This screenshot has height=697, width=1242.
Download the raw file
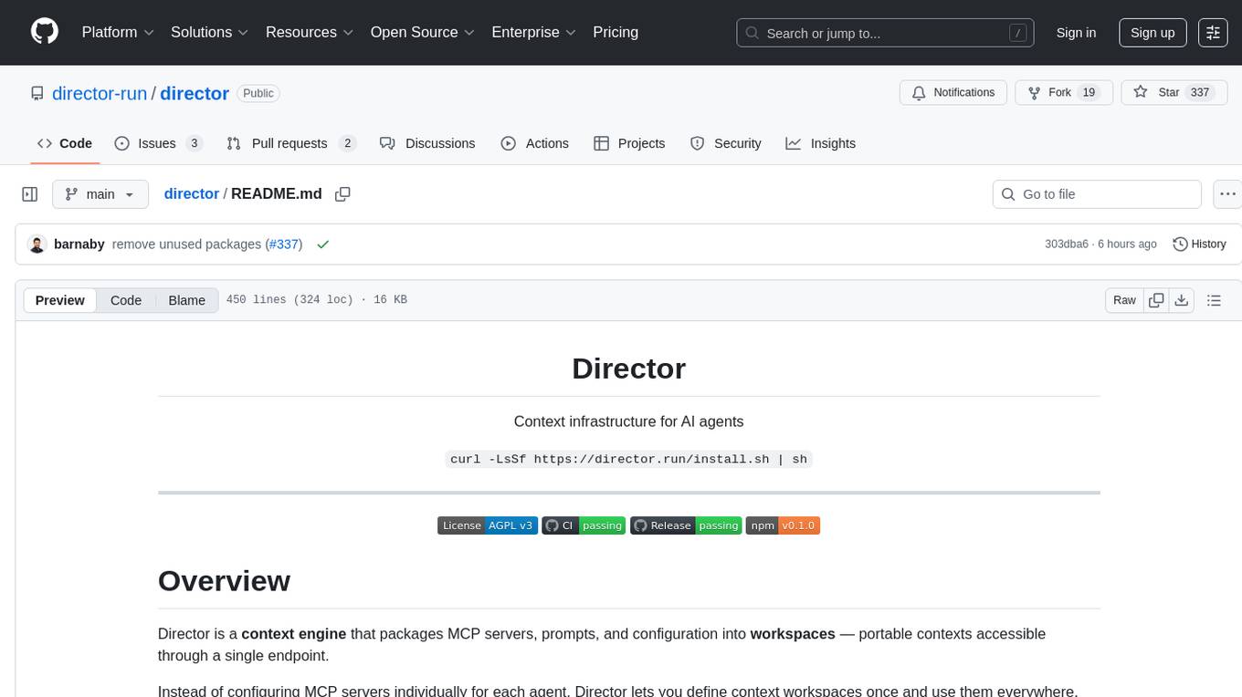point(1181,300)
